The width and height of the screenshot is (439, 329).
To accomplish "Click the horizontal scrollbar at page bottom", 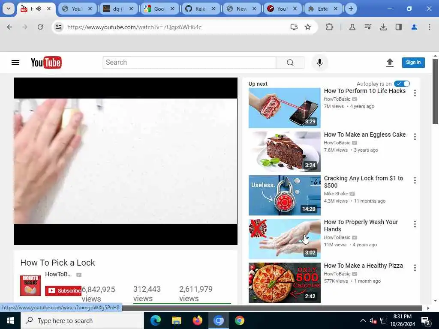I will (x=271, y=308).
